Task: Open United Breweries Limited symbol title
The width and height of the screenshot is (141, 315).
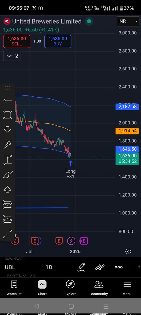Action: (47, 21)
